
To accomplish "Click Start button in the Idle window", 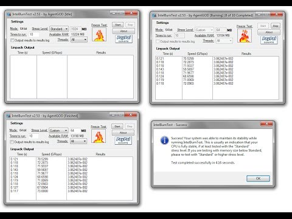I will click(118, 25).
